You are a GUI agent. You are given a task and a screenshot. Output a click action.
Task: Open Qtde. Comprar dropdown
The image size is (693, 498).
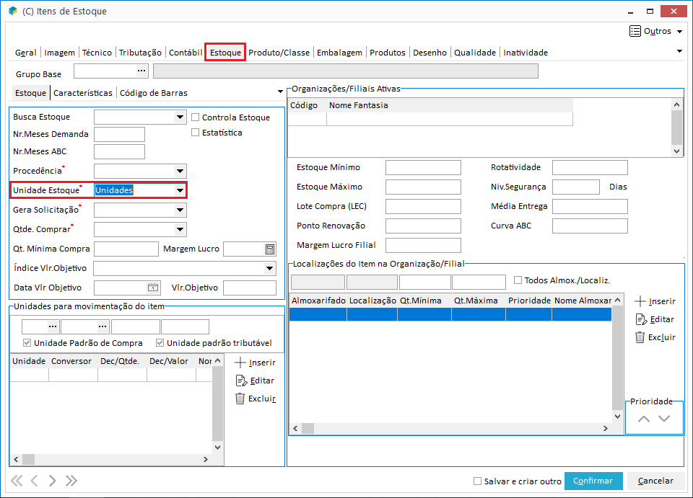(180, 229)
